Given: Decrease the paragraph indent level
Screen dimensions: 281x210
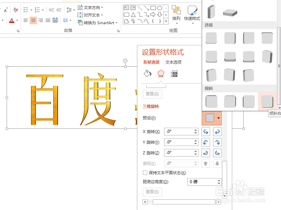Looking at the screenshot, I should point(51,10).
